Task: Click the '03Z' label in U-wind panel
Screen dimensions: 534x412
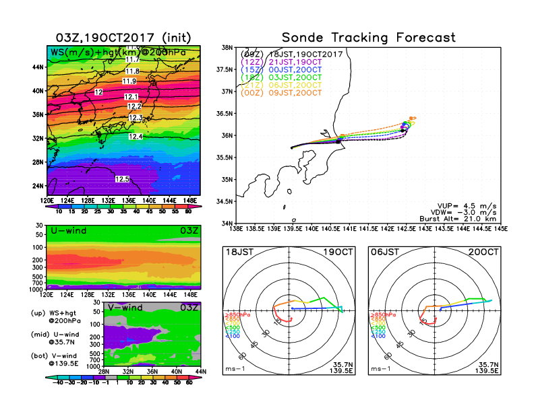Action: coord(189,231)
